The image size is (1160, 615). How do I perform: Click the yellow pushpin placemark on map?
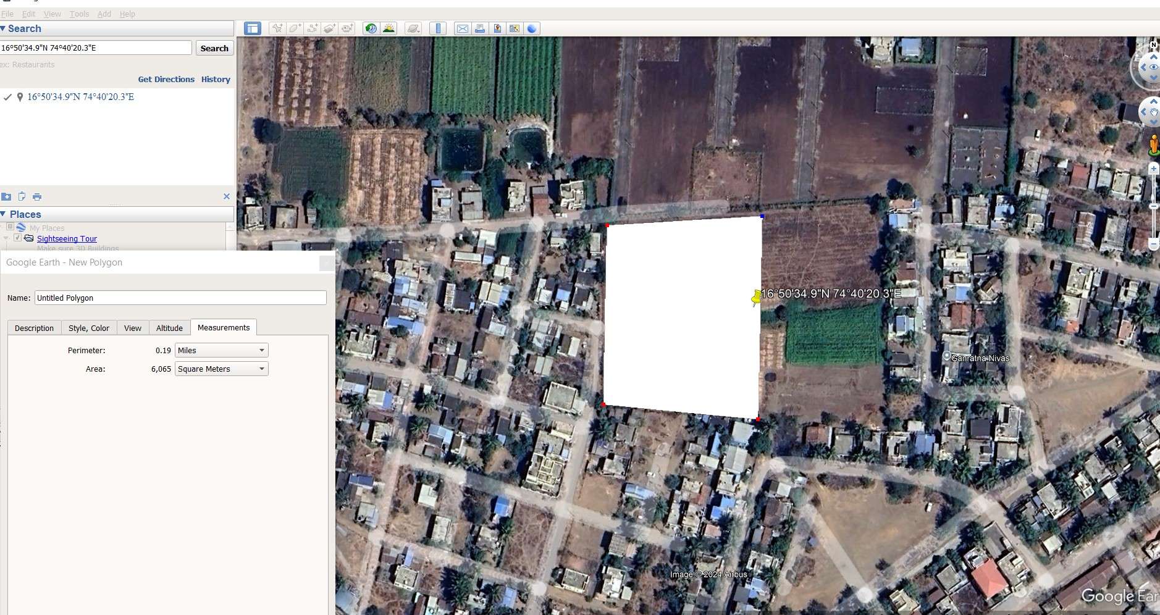[x=756, y=298]
